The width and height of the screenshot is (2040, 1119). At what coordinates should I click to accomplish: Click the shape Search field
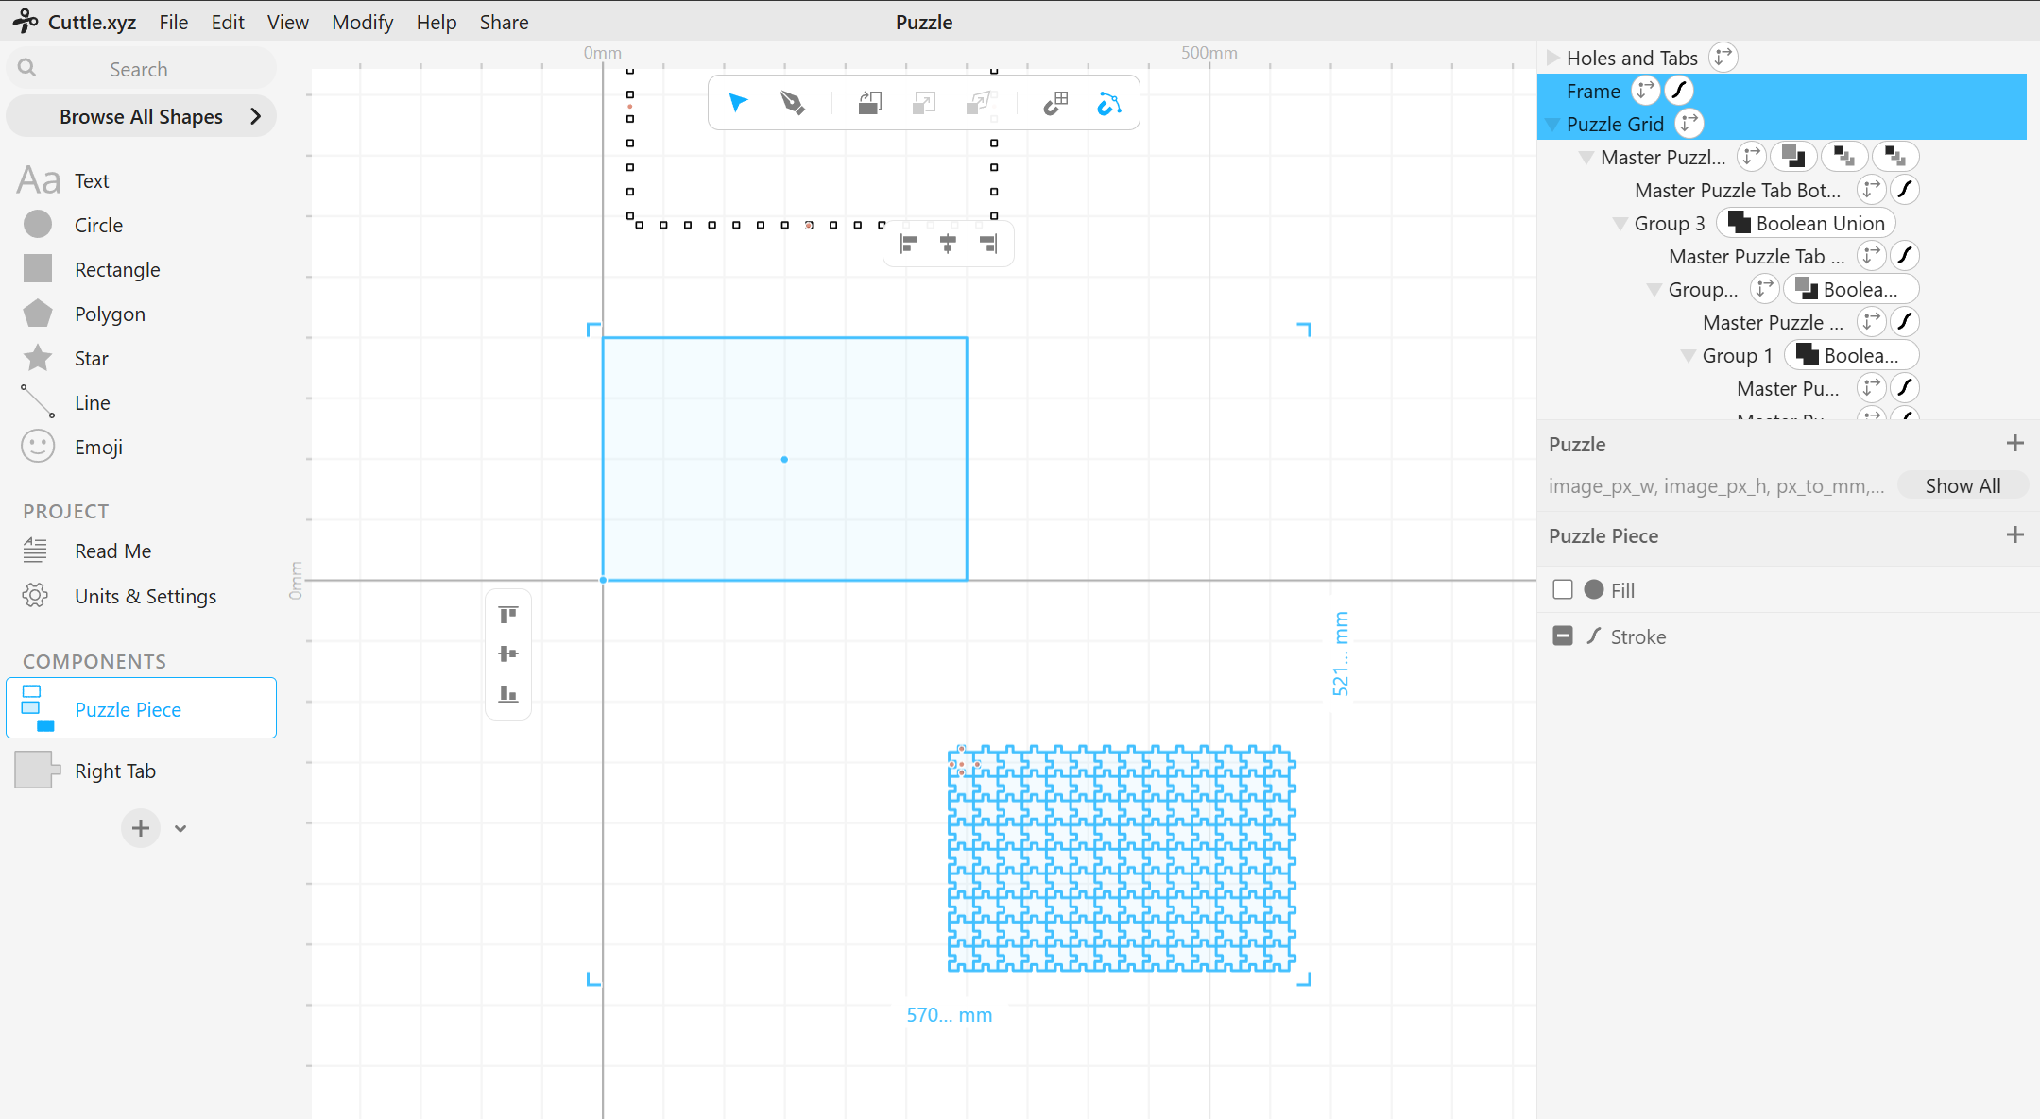point(142,69)
